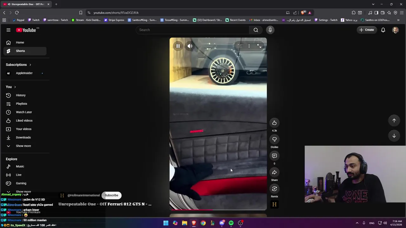Expand the You section
Image resolution: width=406 pixels, height=228 pixels.
tap(11, 87)
